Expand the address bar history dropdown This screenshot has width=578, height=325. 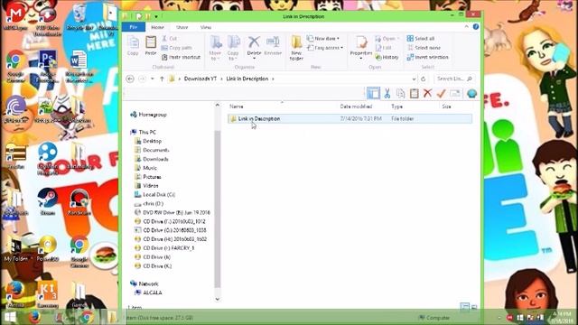tap(414, 79)
